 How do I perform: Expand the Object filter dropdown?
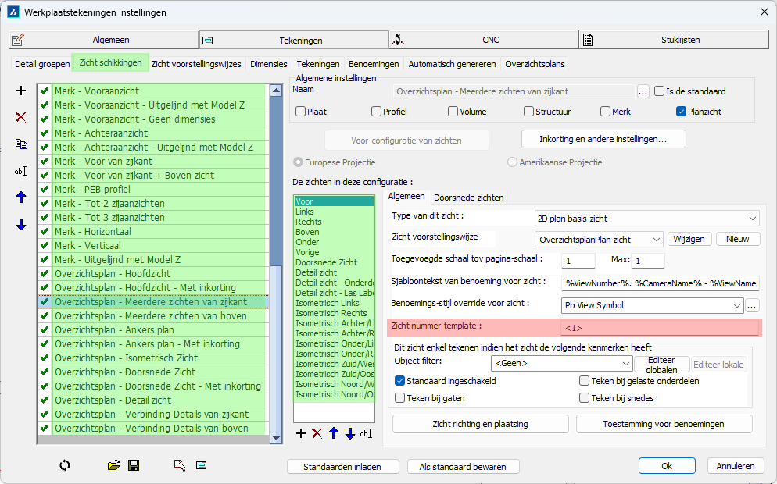point(560,363)
